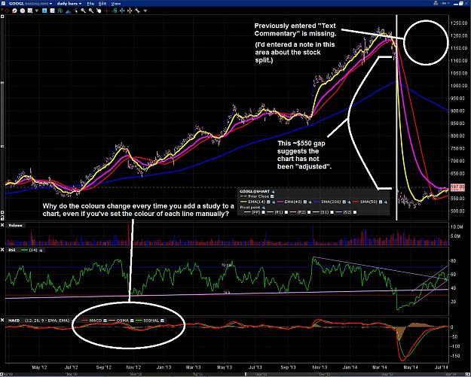This screenshot has height=377, width=471.
Task: Close the Volume sub-panel
Action: (x=2, y=225)
